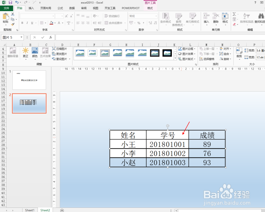Viewport: 265px width, 212px height.
Task: Click the 排序和筛选 icon
Action: (246, 16)
